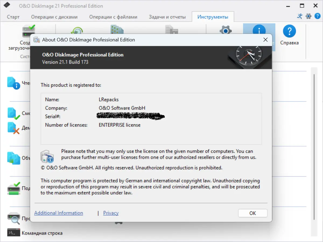Click the merged blue files icon

13,158
